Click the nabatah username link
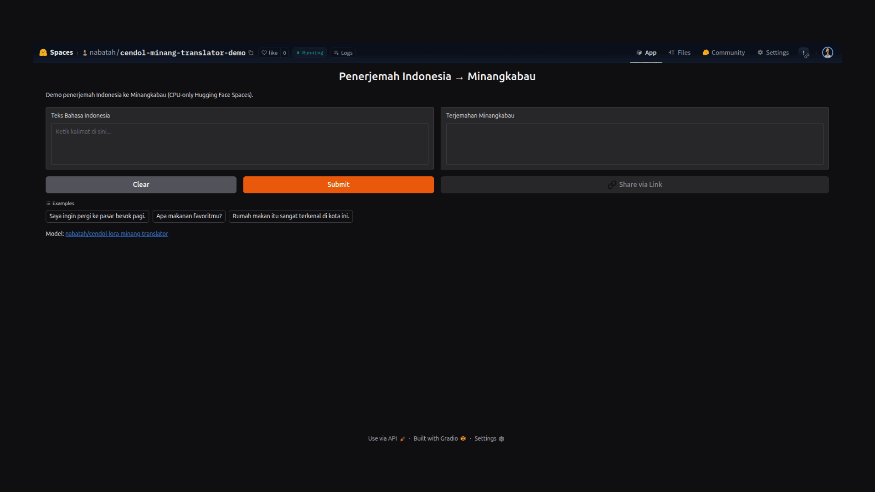This screenshot has height=492, width=875. pos(103,53)
